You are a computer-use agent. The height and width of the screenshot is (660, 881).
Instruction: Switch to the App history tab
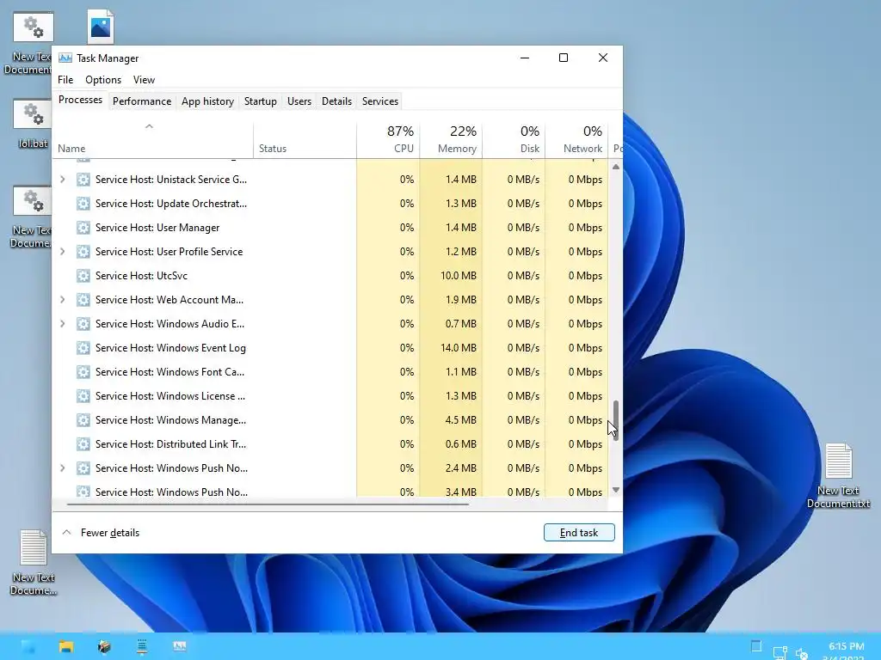[x=207, y=101]
